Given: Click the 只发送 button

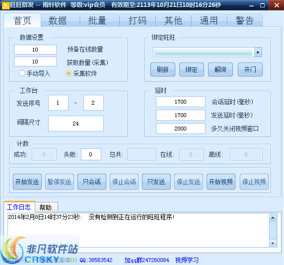Looking at the screenshot, I should (156, 182).
